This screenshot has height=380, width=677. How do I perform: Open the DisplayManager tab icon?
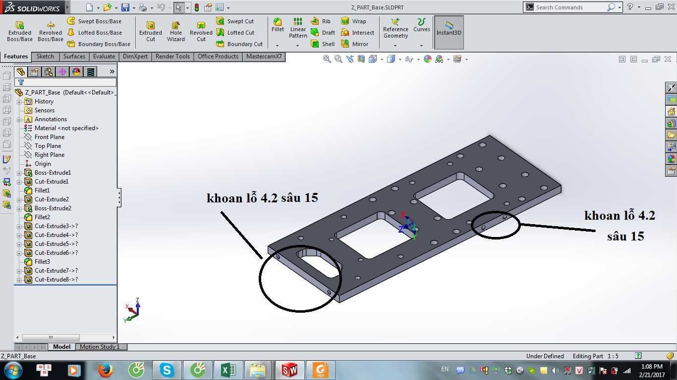[76, 72]
